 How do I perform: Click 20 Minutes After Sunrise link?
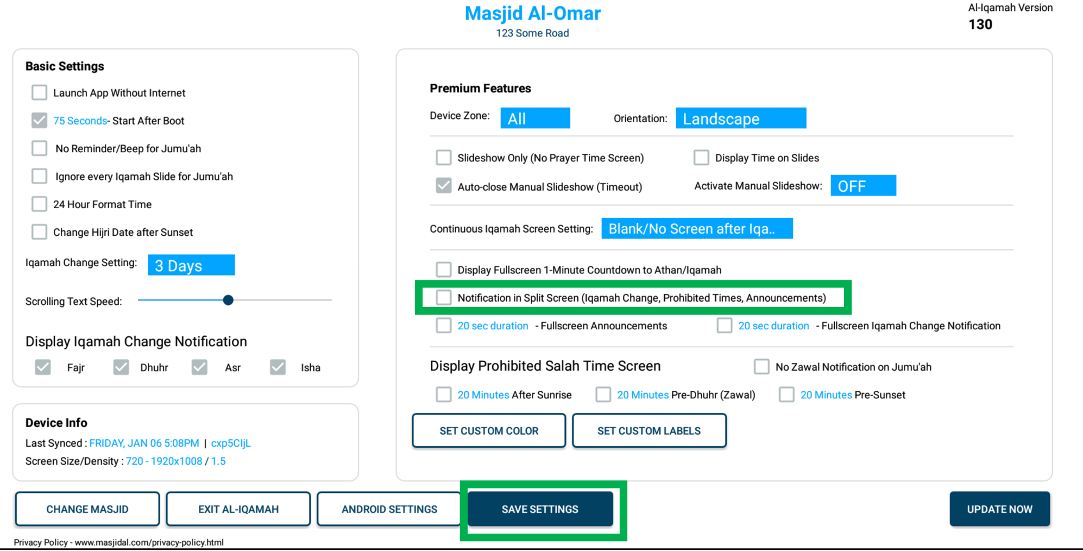483,395
